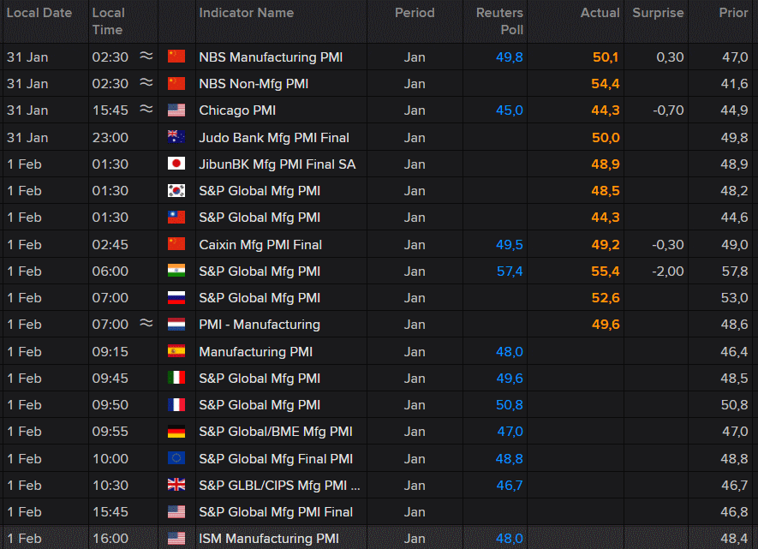Click the Prior column header

pyautogui.click(x=733, y=13)
